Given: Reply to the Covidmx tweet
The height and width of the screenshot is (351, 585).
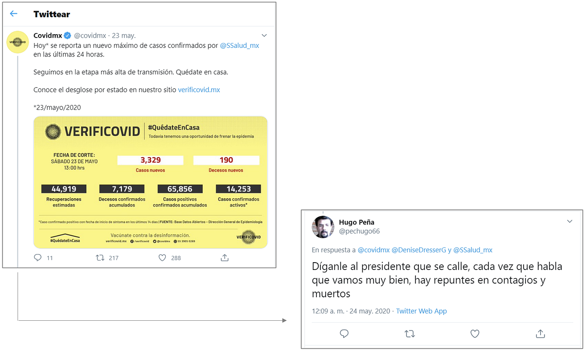Looking at the screenshot, I should [x=38, y=257].
